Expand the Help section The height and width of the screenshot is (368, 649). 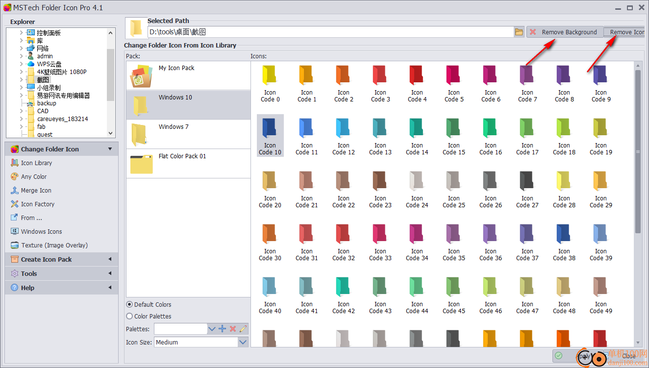pos(110,288)
